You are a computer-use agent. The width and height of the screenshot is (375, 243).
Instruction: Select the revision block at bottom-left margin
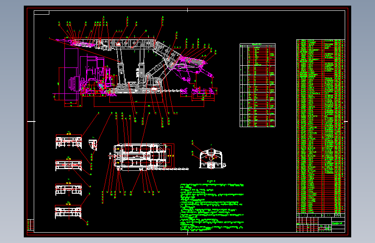(x=30, y=226)
